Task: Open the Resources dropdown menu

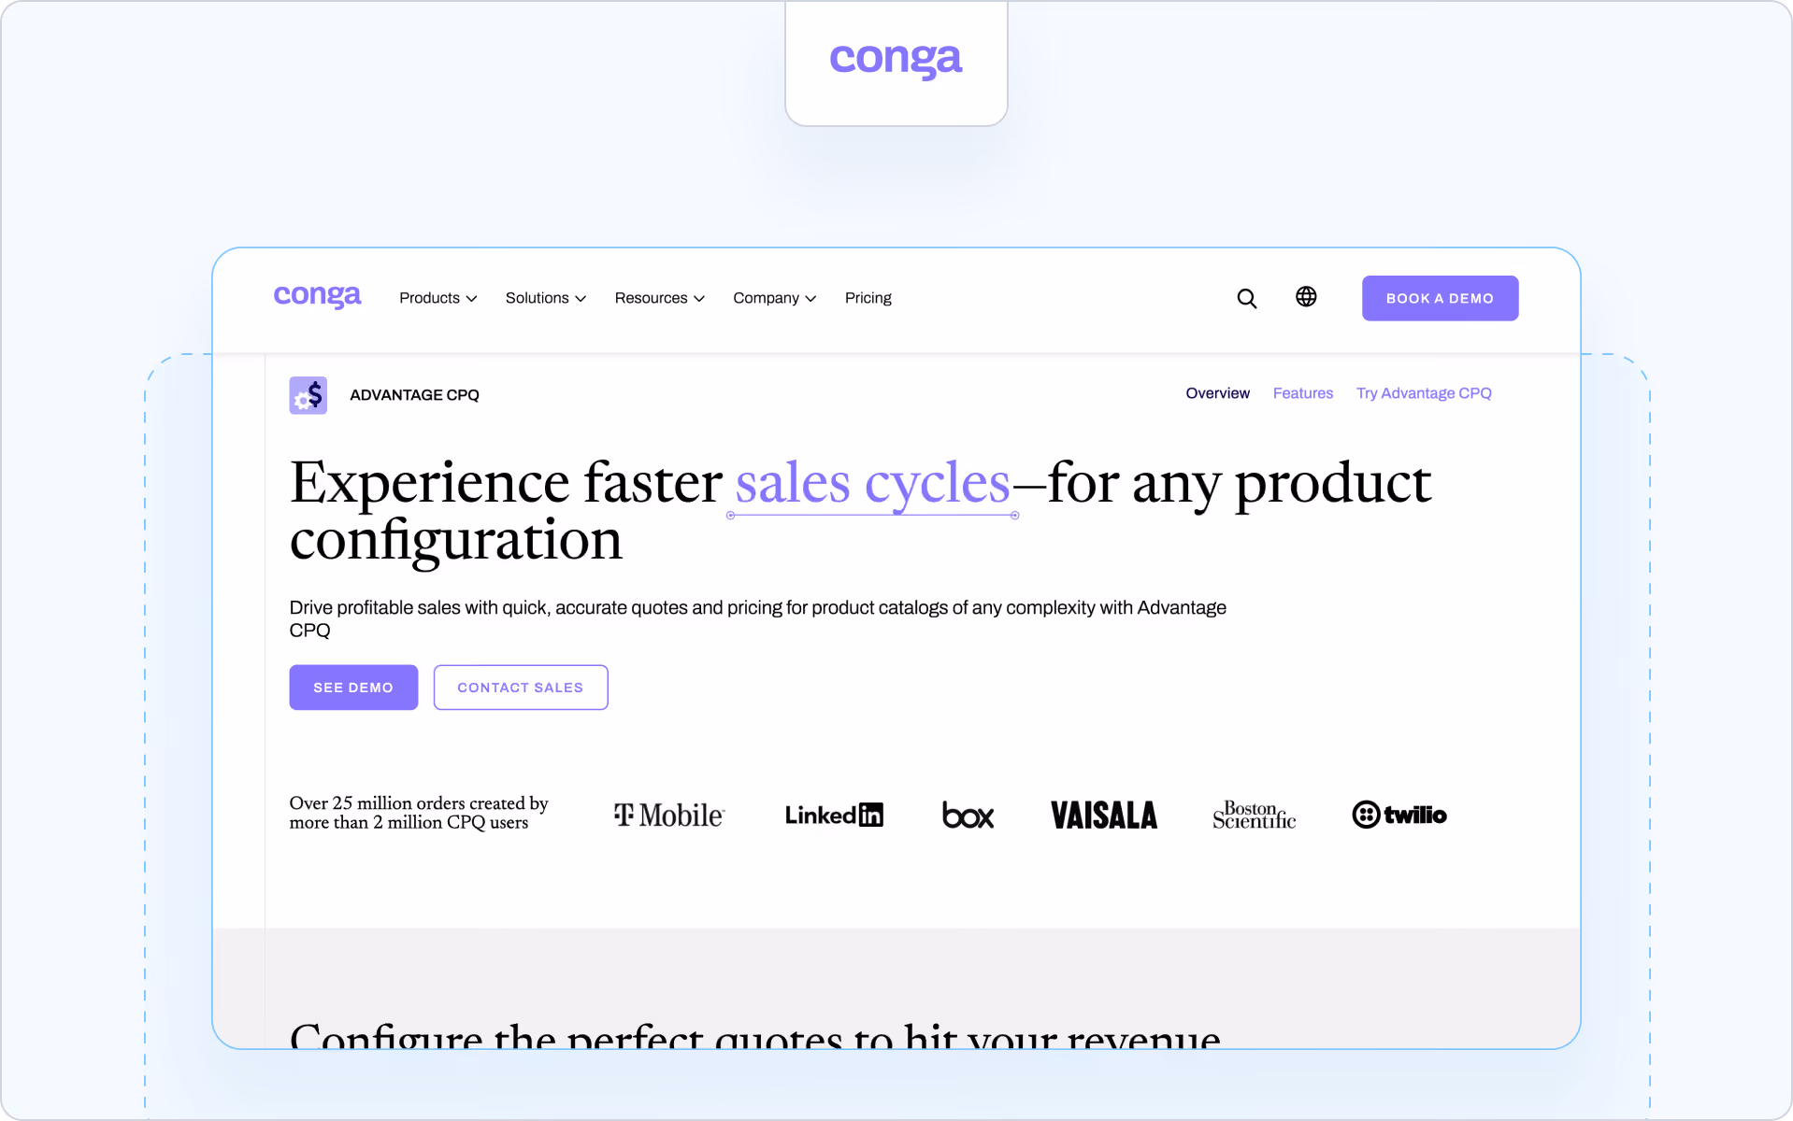Action: pos(659,298)
